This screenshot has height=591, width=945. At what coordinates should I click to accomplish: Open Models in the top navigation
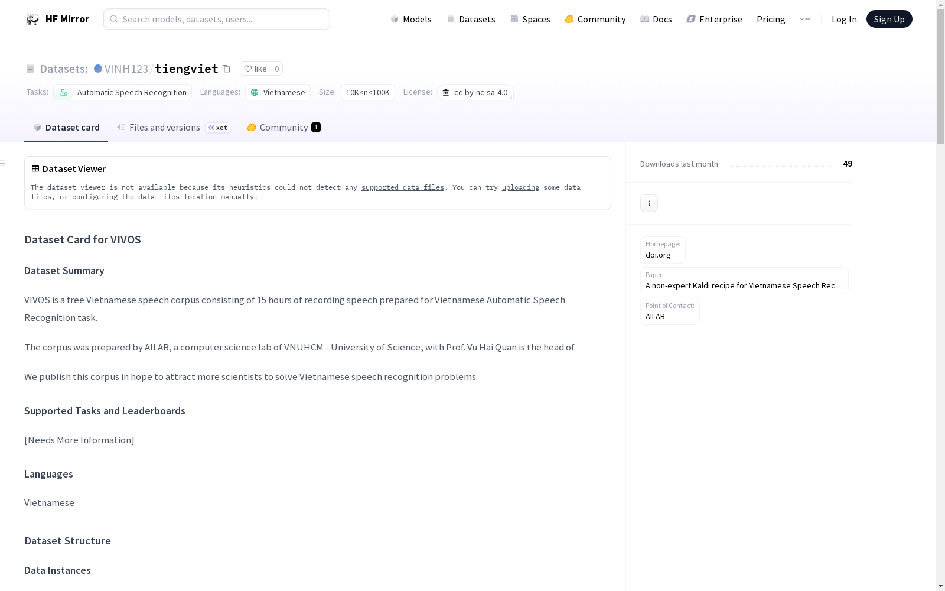(411, 19)
